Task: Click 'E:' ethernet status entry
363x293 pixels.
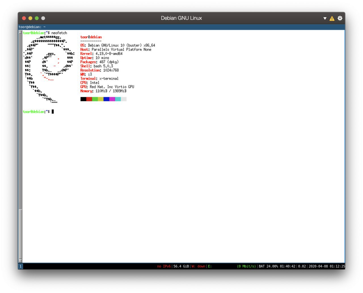Action: coord(210,266)
